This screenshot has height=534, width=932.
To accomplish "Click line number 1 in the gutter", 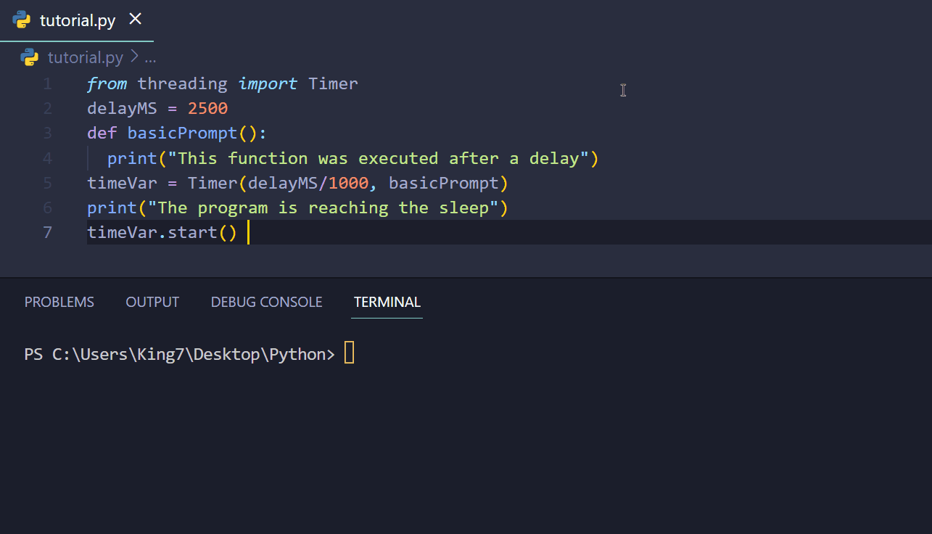I will pyautogui.click(x=47, y=83).
